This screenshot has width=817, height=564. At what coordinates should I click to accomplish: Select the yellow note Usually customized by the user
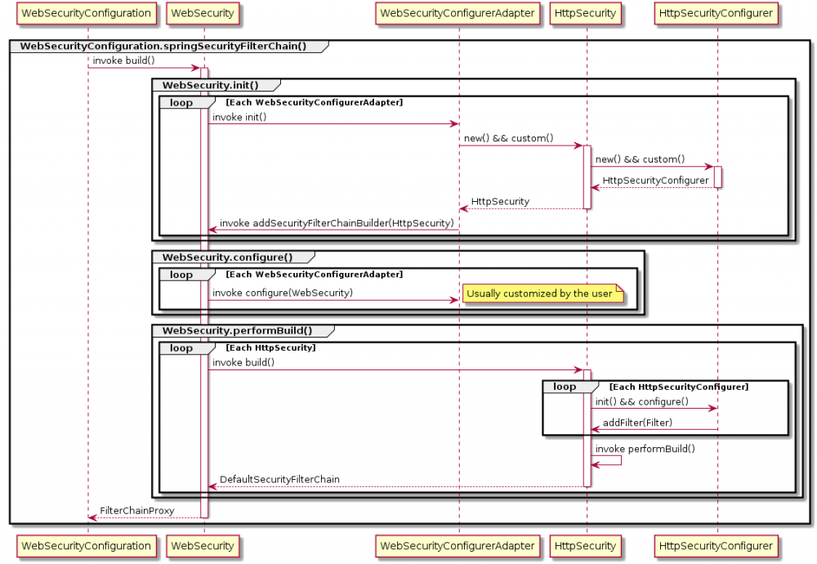(542, 293)
